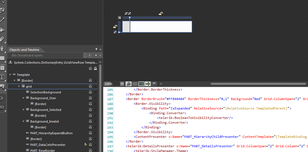The image size is (308, 152).
Task: Collapse the Background_Invalid node
Action: point(23,121)
